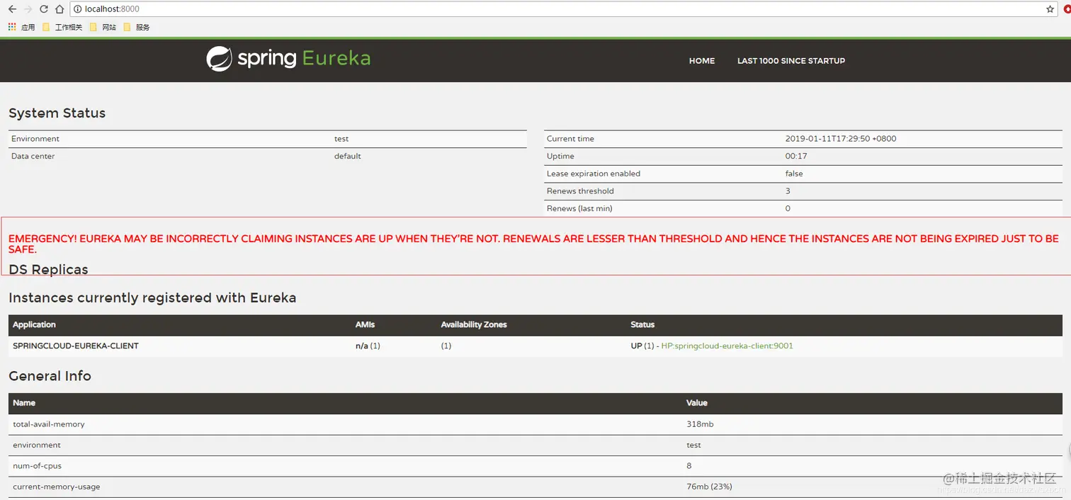Click the UP (1) status text

pyautogui.click(x=642, y=346)
